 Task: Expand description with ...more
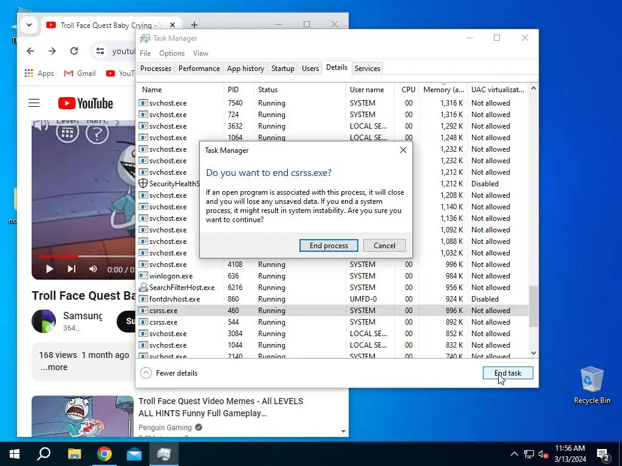(x=54, y=367)
